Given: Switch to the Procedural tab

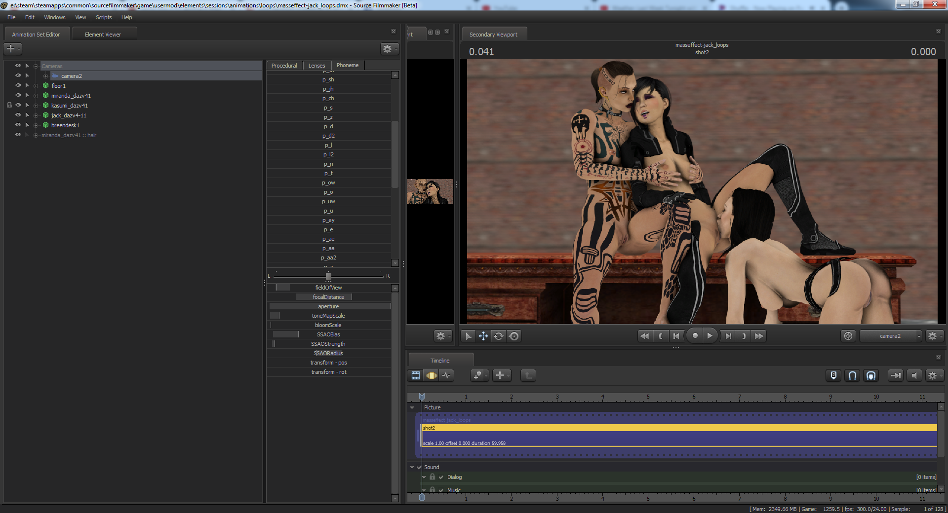Looking at the screenshot, I should coord(284,66).
